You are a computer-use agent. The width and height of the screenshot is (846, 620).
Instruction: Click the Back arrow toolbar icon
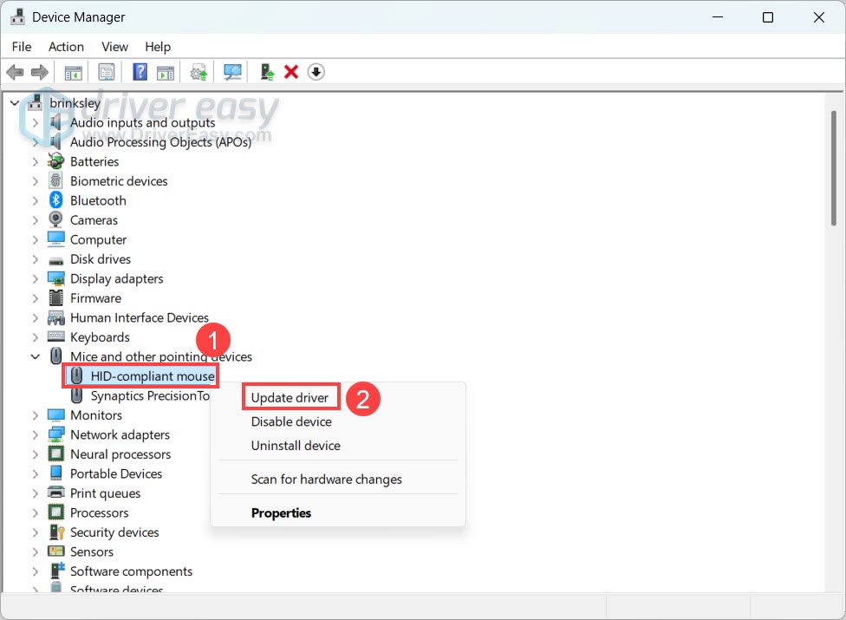(x=15, y=72)
